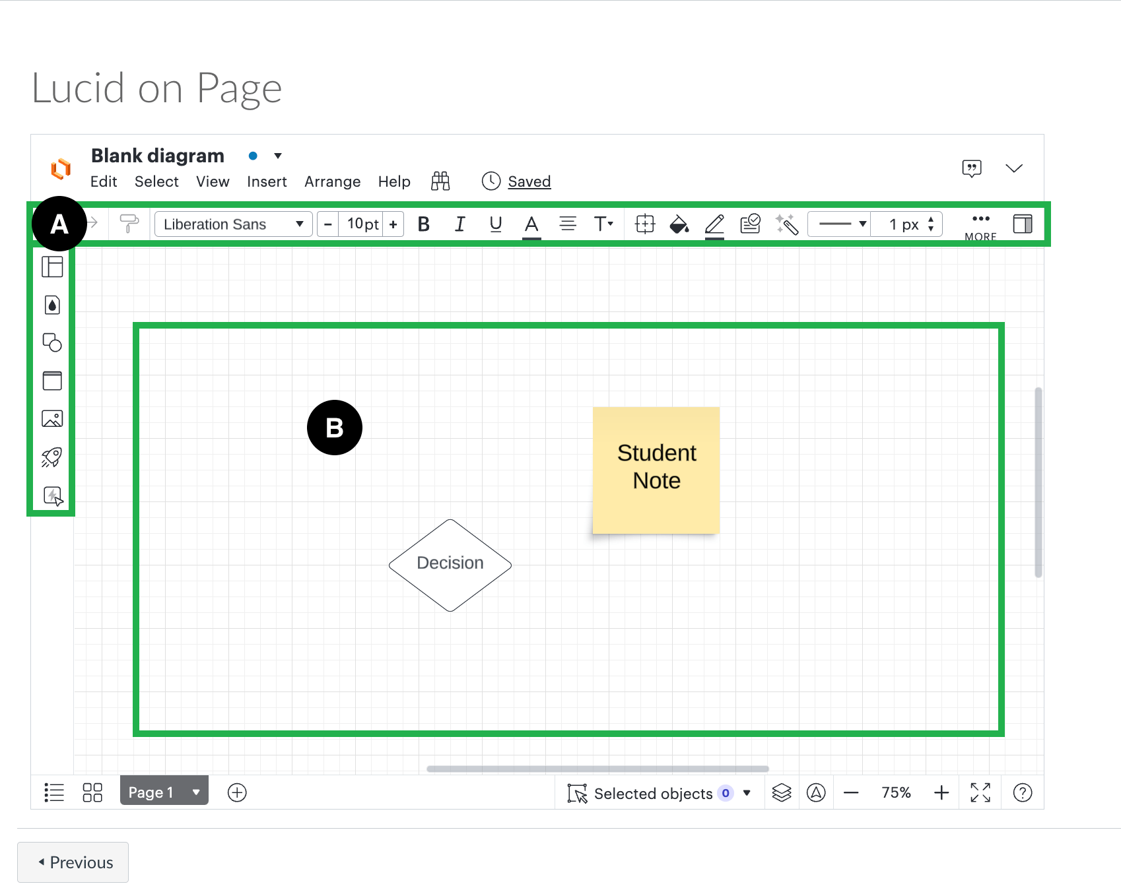Collapse the header with chevron arrow
The height and width of the screenshot is (896, 1121).
tap(1014, 168)
